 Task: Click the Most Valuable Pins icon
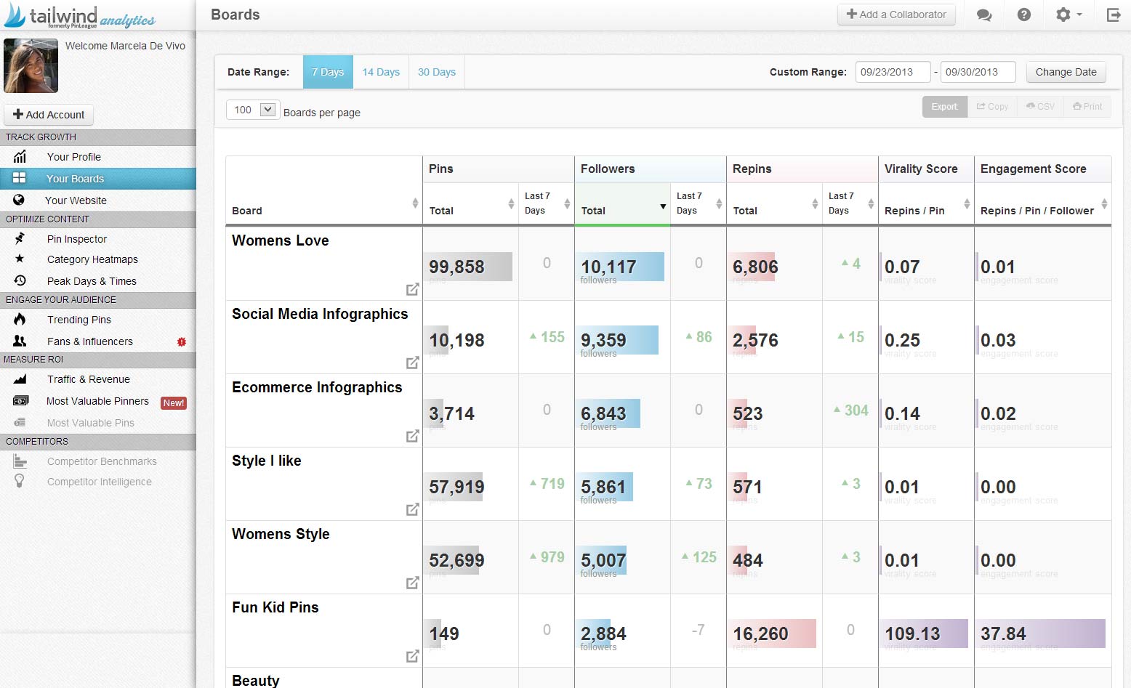20,422
